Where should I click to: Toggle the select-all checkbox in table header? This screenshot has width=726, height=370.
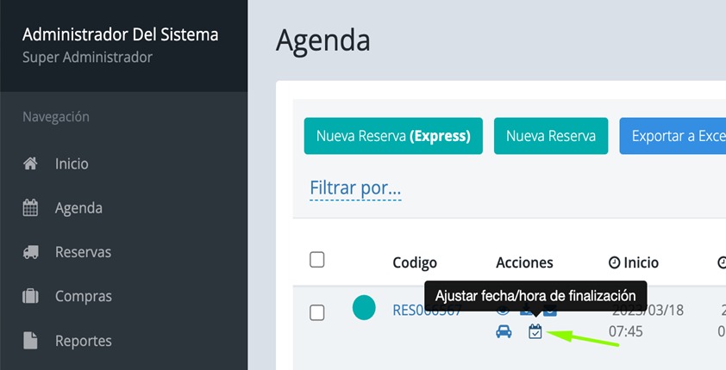click(x=316, y=260)
